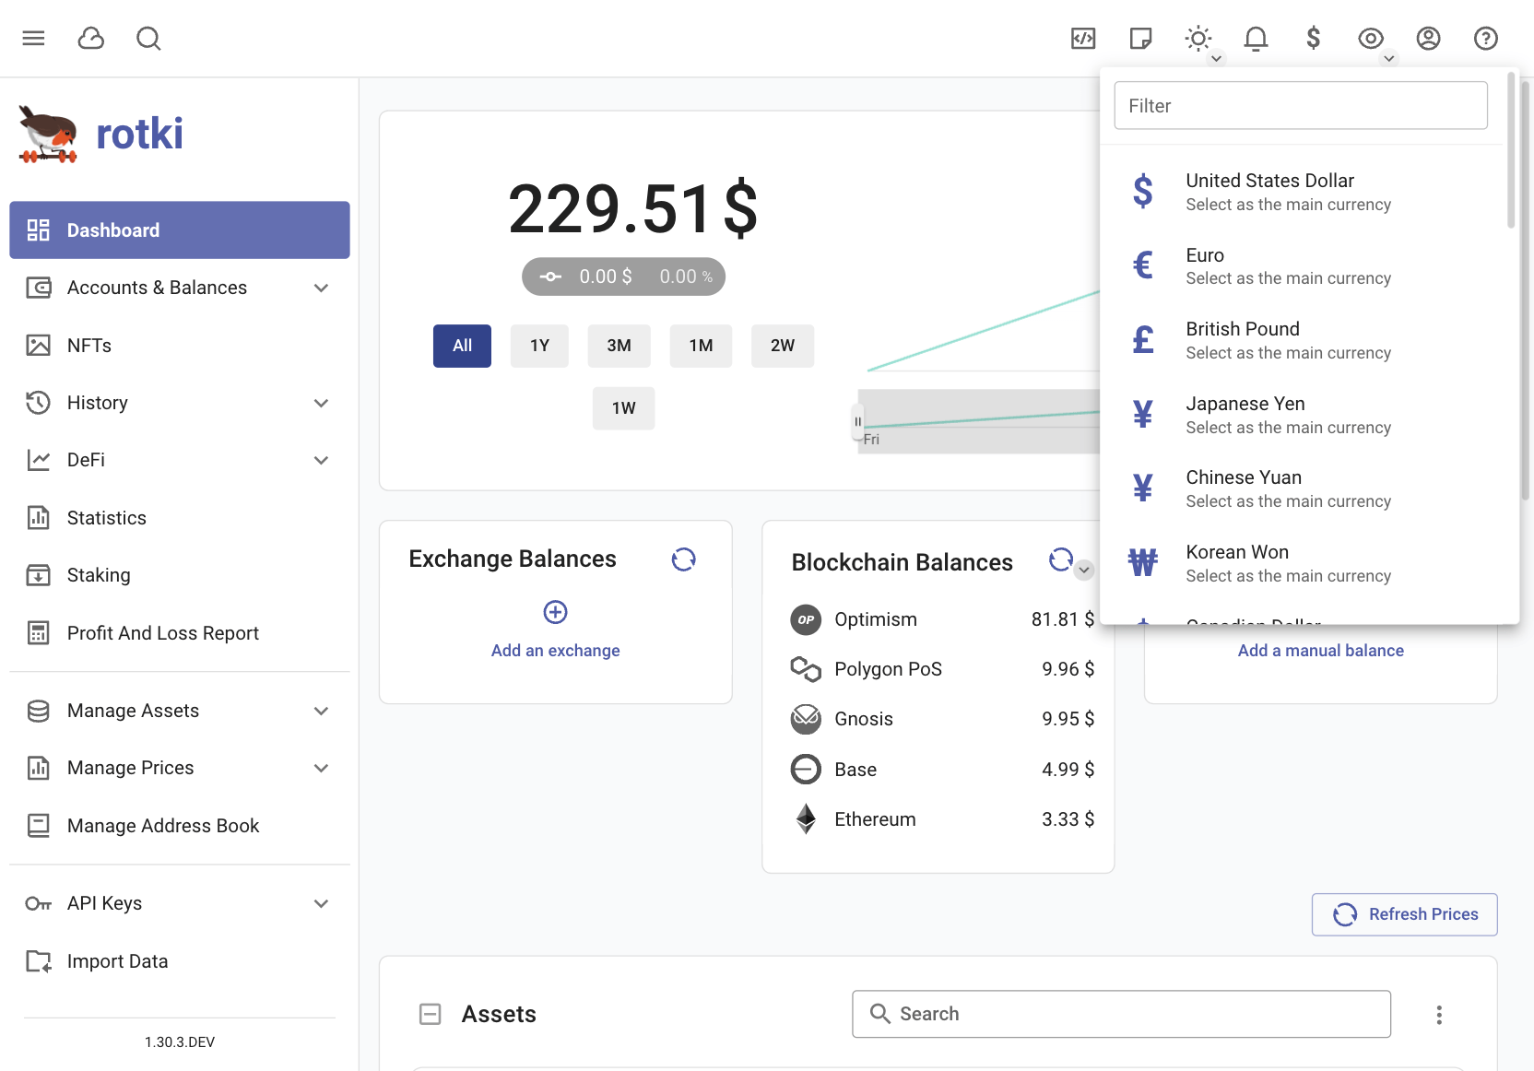The image size is (1534, 1071).
Task: Expand the theme options chevron under sun
Action: [1217, 59]
